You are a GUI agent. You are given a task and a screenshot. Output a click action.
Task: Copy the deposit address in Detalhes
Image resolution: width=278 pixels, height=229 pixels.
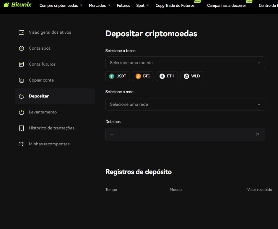[257, 135]
